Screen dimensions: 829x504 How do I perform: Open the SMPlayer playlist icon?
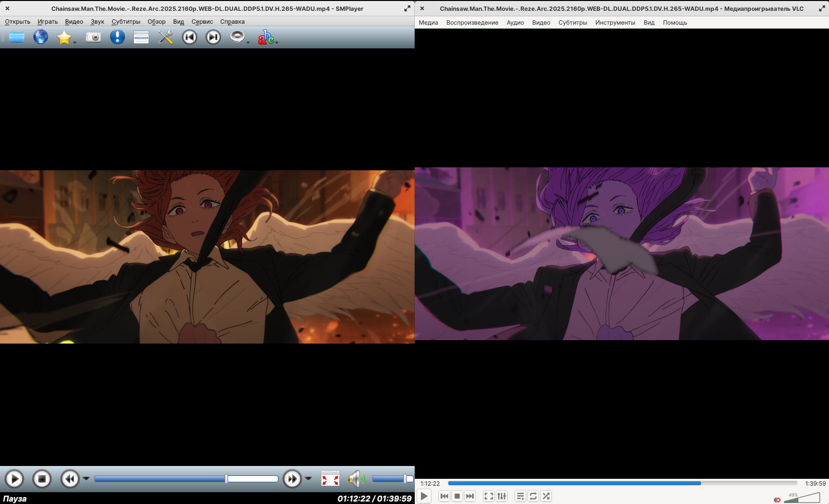coord(141,37)
